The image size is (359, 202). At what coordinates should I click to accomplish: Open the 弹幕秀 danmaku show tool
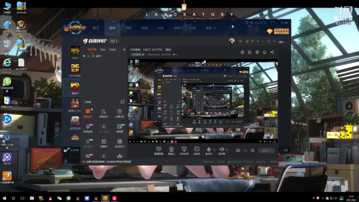point(104,143)
